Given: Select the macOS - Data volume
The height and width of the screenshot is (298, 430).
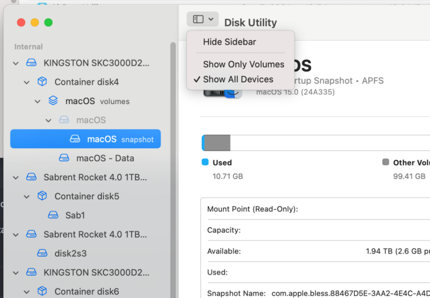Looking at the screenshot, I should [105, 158].
